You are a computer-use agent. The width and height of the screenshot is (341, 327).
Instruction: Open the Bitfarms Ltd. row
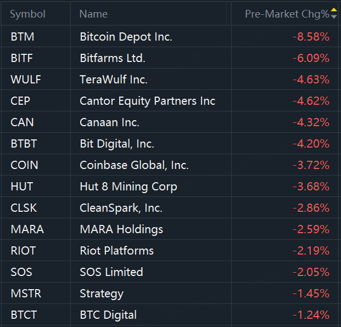click(x=113, y=58)
